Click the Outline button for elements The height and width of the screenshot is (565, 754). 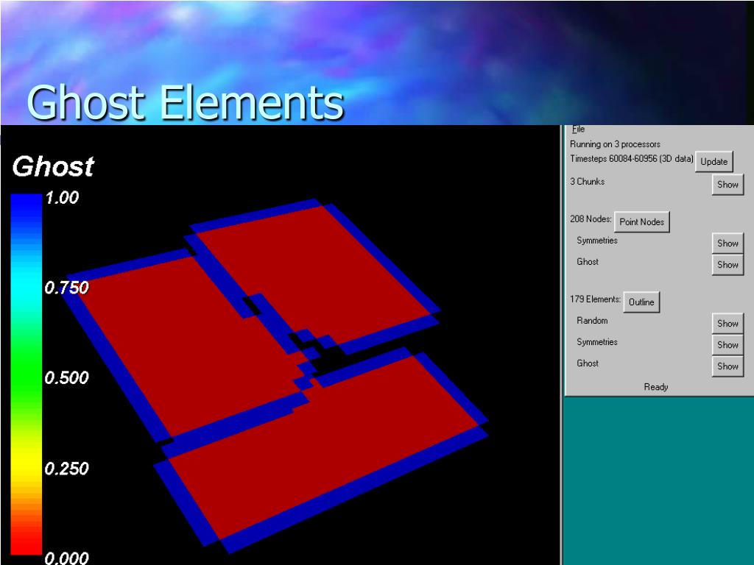(641, 302)
